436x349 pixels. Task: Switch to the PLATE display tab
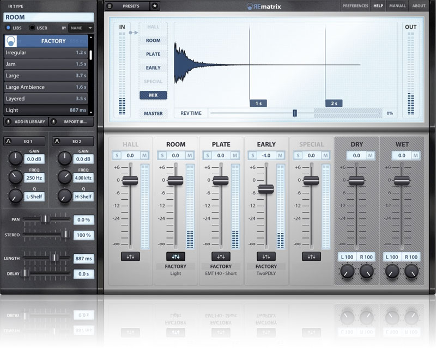click(153, 54)
